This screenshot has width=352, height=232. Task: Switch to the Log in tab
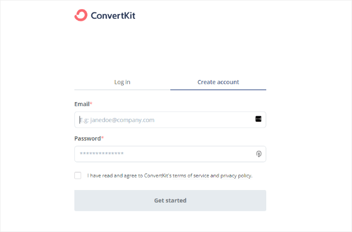pyautogui.click(x=122, y=82)
